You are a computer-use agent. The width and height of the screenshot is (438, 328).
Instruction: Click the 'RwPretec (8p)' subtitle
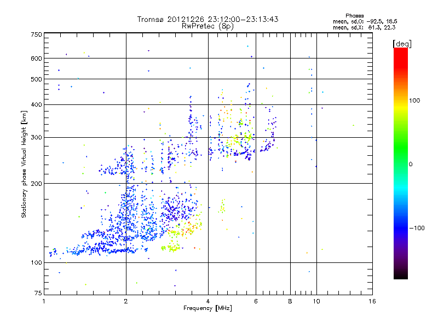[208, 26]
